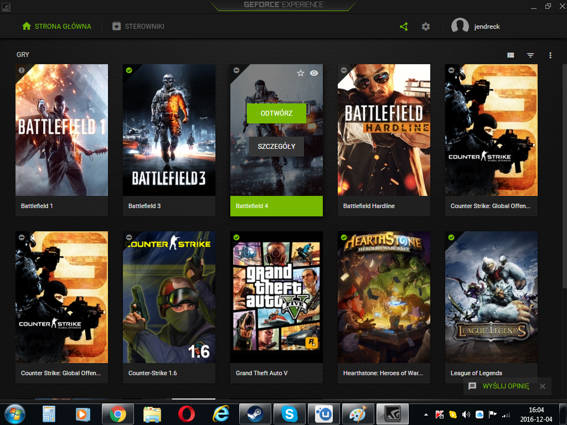Click the GeForce Experience logo in title bar
Image resolution: width=567 pixels, height=425 pixels.
click(x=284, y=4)
